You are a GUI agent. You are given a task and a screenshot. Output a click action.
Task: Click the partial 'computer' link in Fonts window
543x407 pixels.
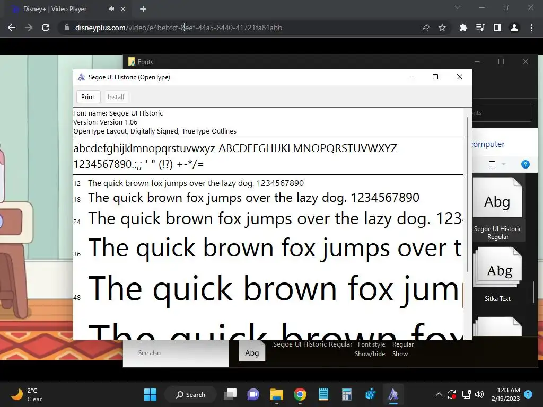coord(488,144)
